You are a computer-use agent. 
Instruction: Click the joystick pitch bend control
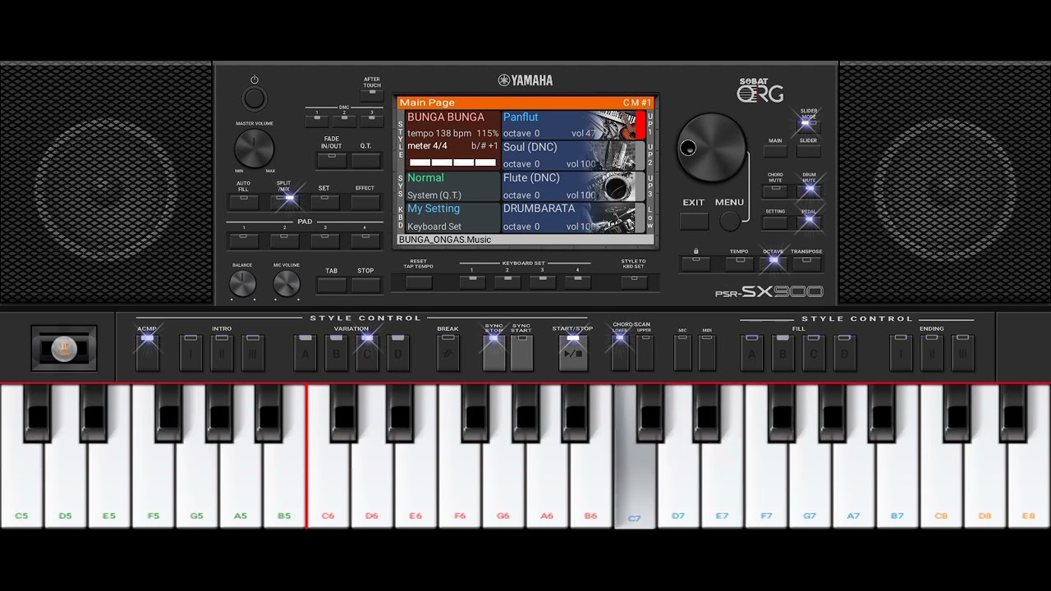click(x=65, y=348)
